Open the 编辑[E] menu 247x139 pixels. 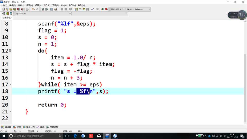[12, 5]
